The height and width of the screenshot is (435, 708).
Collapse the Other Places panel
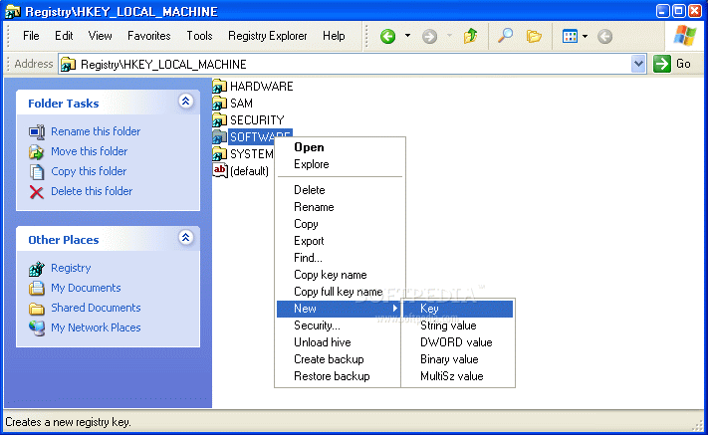pos(185,237)
